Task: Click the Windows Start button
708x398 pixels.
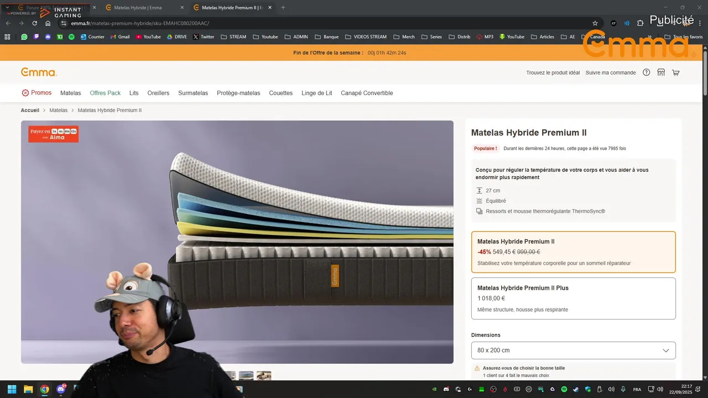Action: 12,389
